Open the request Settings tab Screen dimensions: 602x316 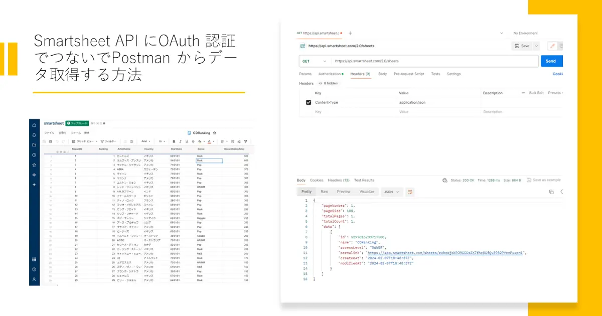tap(454, 74)
